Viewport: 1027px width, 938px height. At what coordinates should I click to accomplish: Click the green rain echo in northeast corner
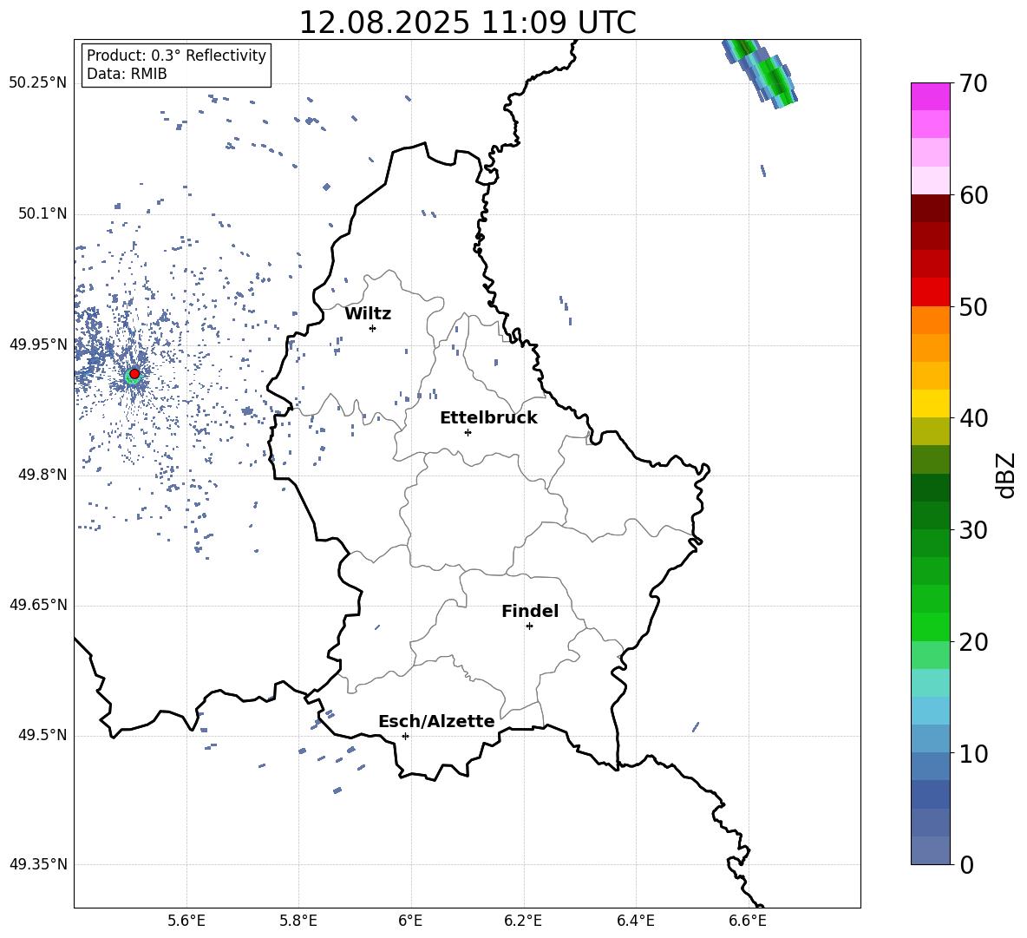point(760,72)
